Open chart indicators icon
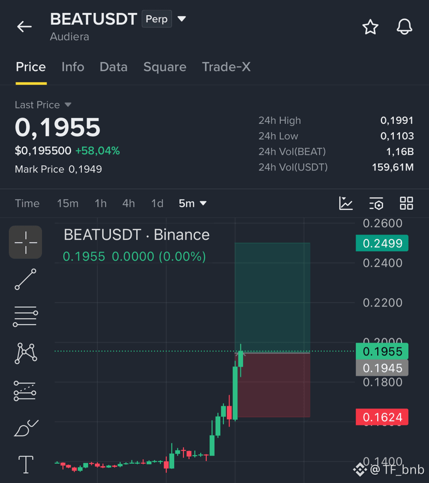The width and height of the screenshot is (429, 483). coord(346,203)
